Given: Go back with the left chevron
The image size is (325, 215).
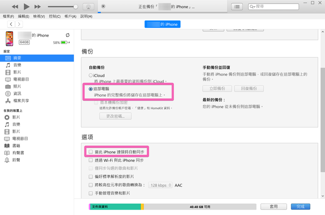Looking at the screenshot, I should pos(11,24).
